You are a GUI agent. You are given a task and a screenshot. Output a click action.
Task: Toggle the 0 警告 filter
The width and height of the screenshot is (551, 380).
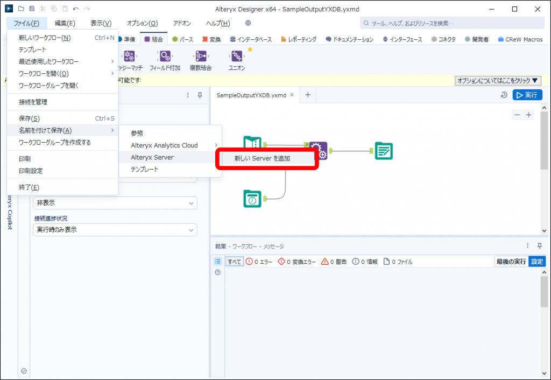coord(334,262)
